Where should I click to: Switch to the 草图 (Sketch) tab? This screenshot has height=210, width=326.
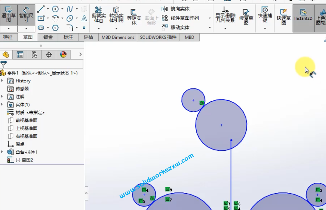click(x=28, y=37)
